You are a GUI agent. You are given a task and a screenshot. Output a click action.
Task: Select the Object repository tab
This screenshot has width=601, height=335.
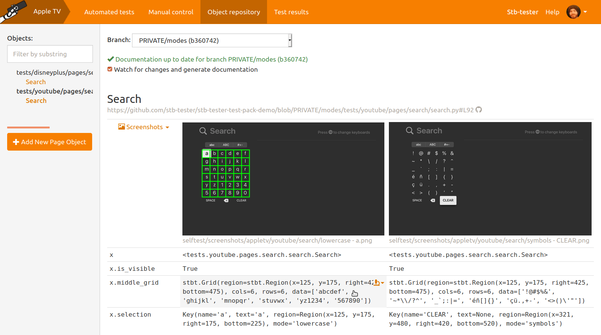(234, 12)
